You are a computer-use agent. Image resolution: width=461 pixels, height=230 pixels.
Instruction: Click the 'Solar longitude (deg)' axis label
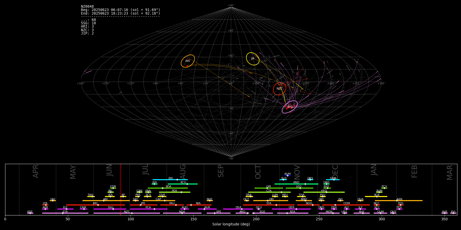click(x=231, y=224)
